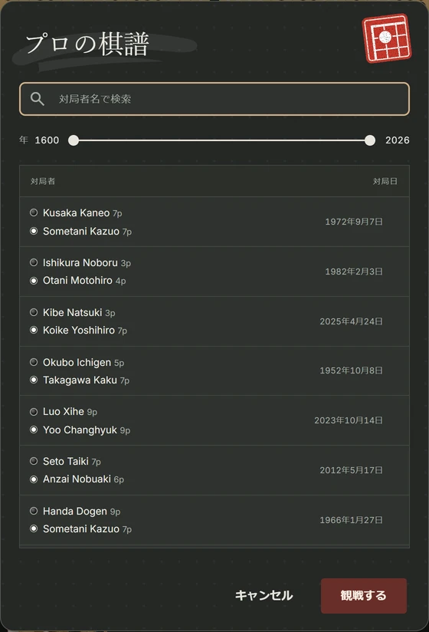Screen dimensions: 429x632
Task: Click black stone icon beside Kibe Natsuki
Action: click(34, 312)
